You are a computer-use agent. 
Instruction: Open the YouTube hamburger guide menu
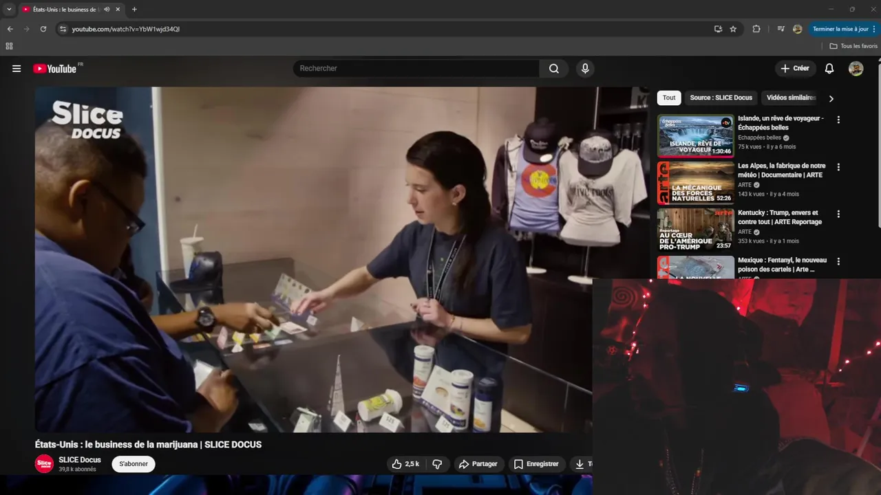(x=17, y=69)
